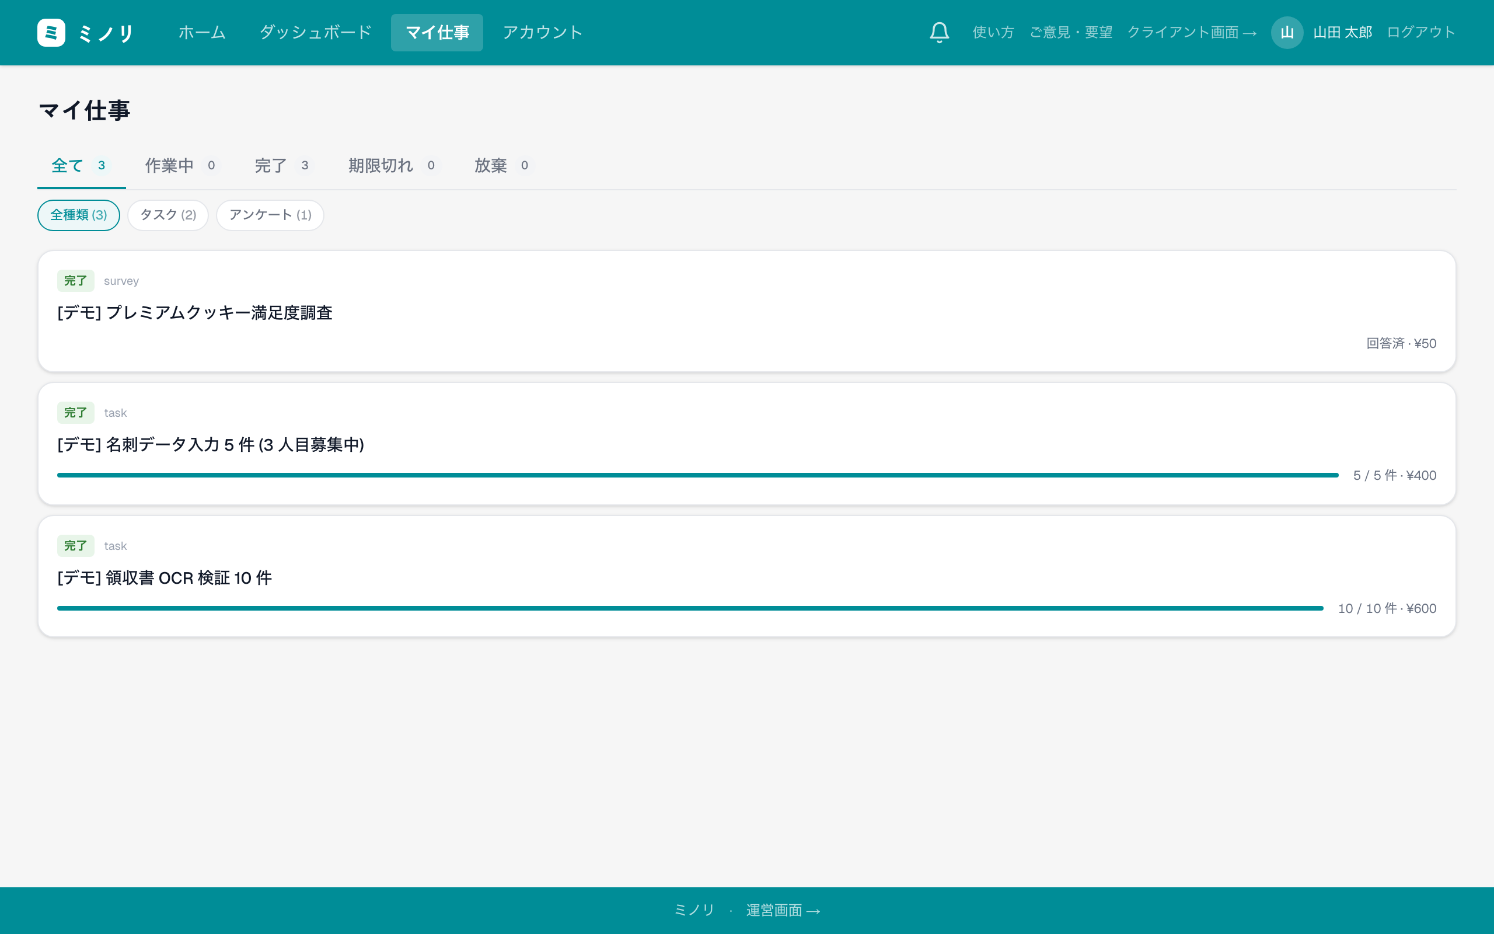1494x934 pixels.
Task: Go to ホーム in the navbar
Action: (x=202, y=33)
